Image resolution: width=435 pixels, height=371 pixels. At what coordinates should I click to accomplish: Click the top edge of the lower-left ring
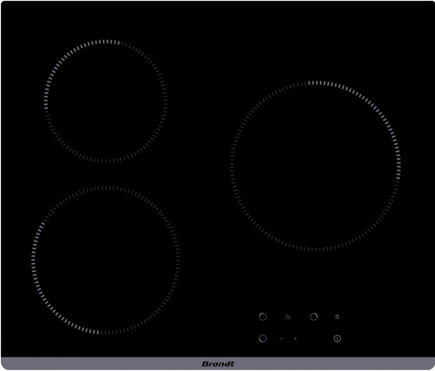point(105,188)
